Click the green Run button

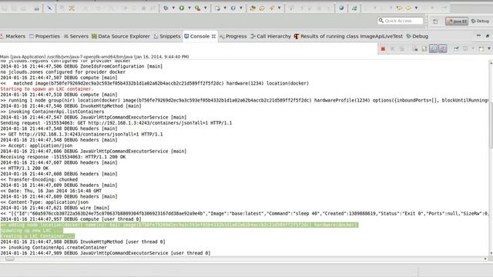(x=182, y=8)
